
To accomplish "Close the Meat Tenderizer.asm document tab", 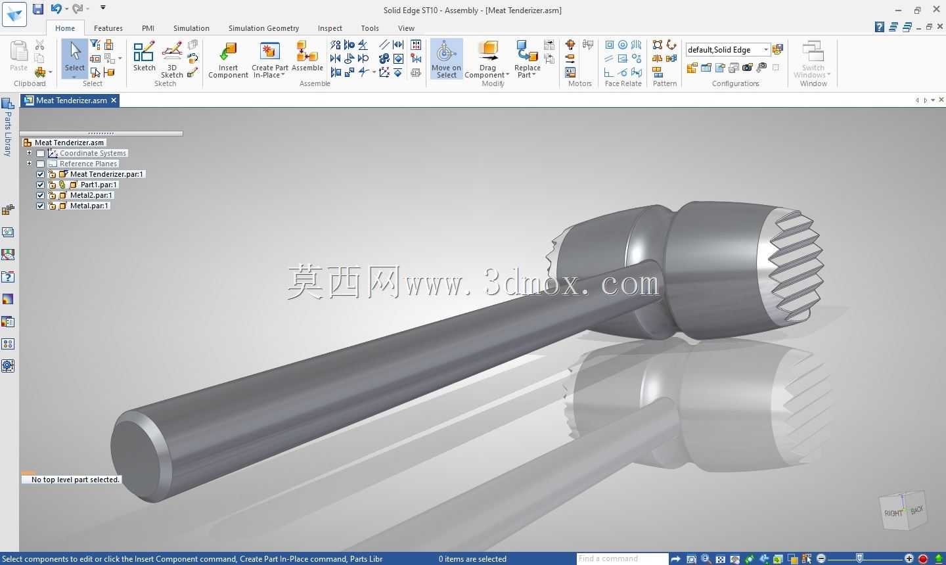I will coord(114,101).
